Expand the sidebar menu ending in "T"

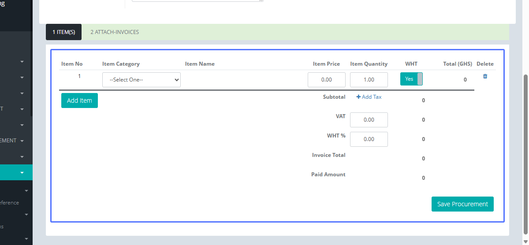tap(22, 109)
